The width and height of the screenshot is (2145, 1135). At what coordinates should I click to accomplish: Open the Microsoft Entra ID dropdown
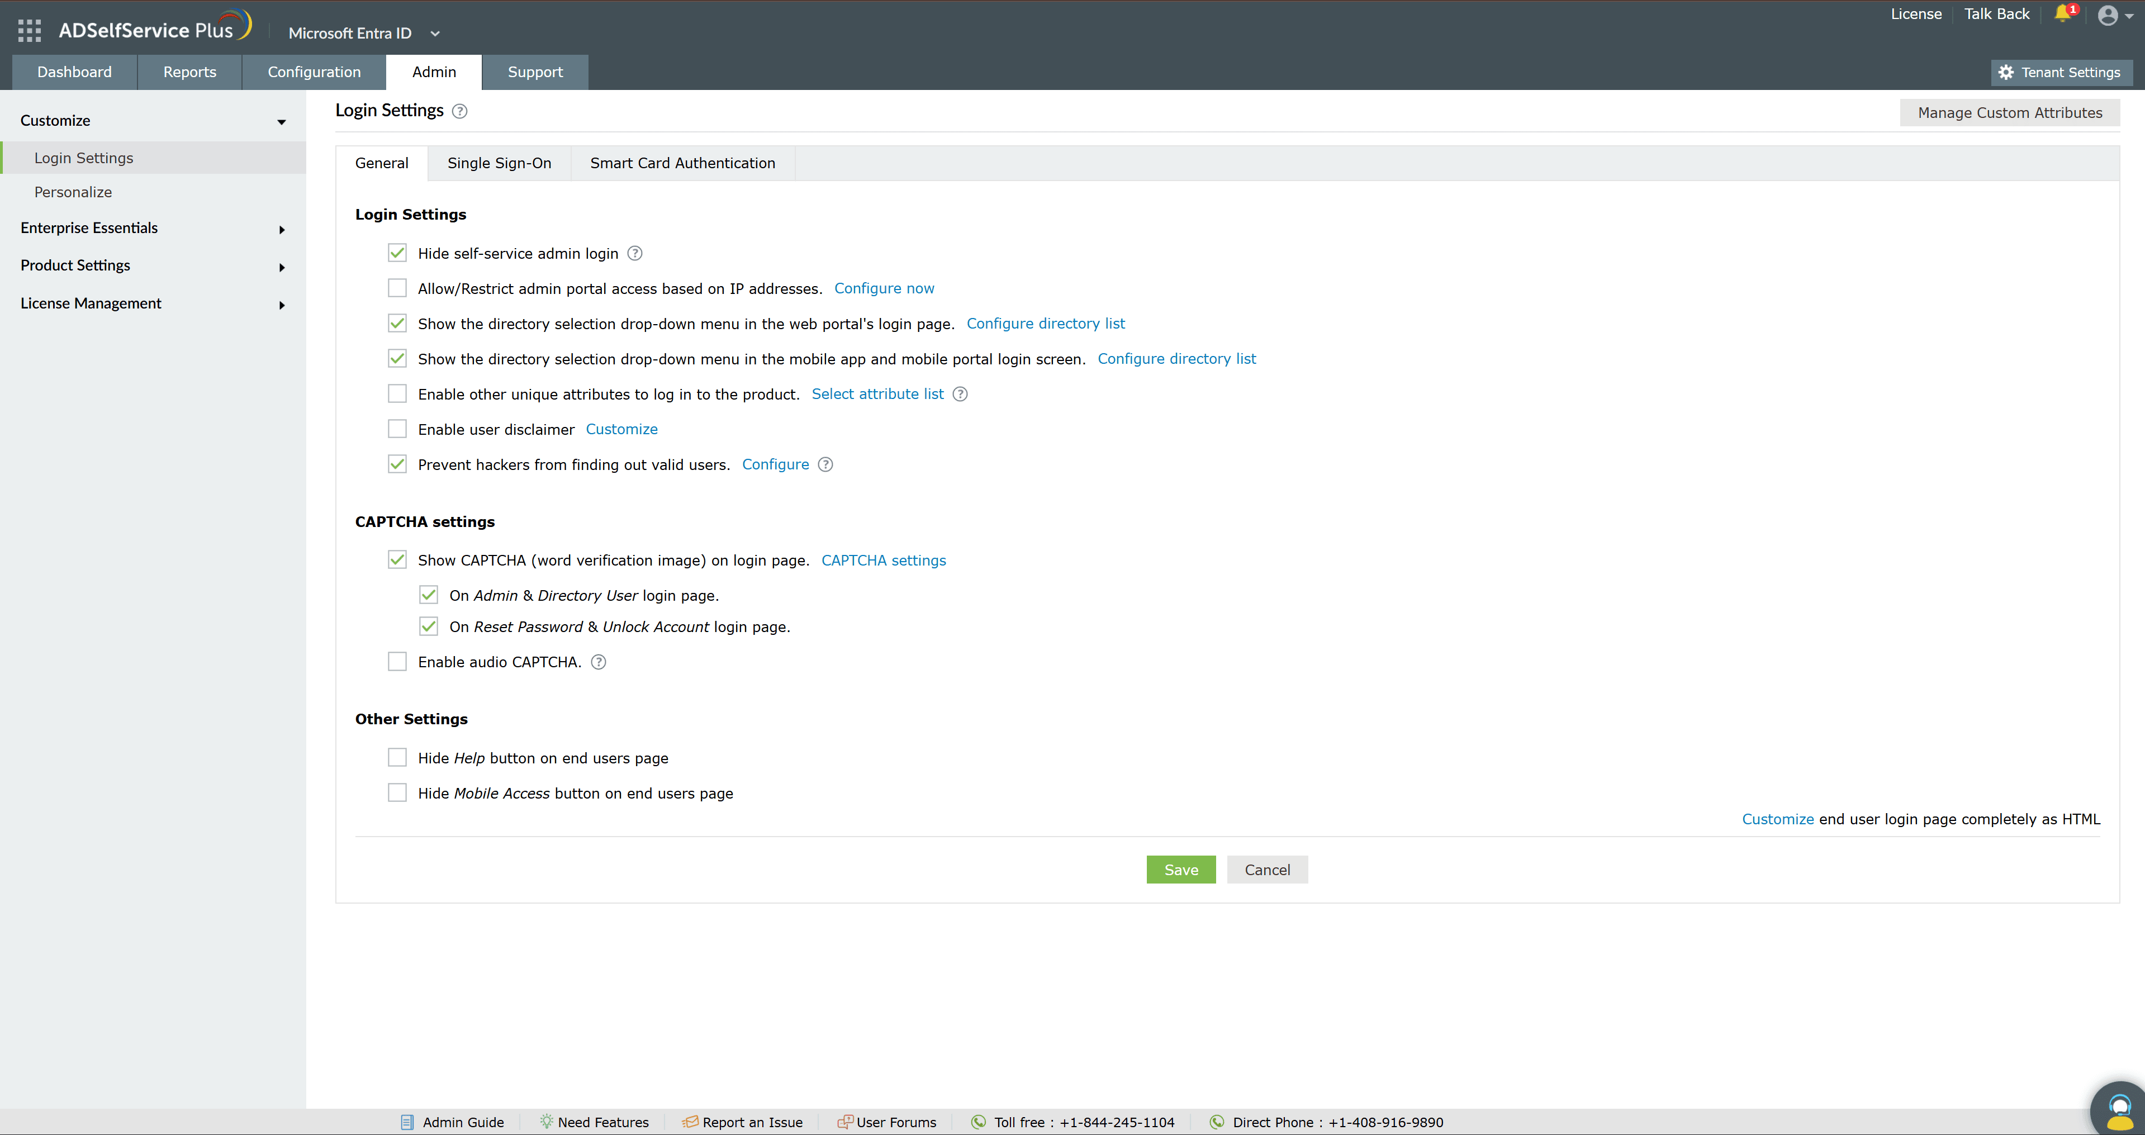point(364,34)
